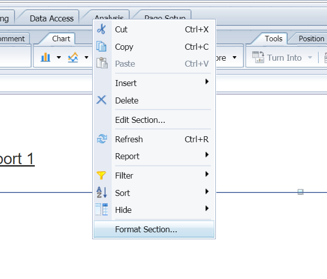The image size is (327, 279).
Task: Open the Turn Into dropdown arrow
Action: click(310, 58)
